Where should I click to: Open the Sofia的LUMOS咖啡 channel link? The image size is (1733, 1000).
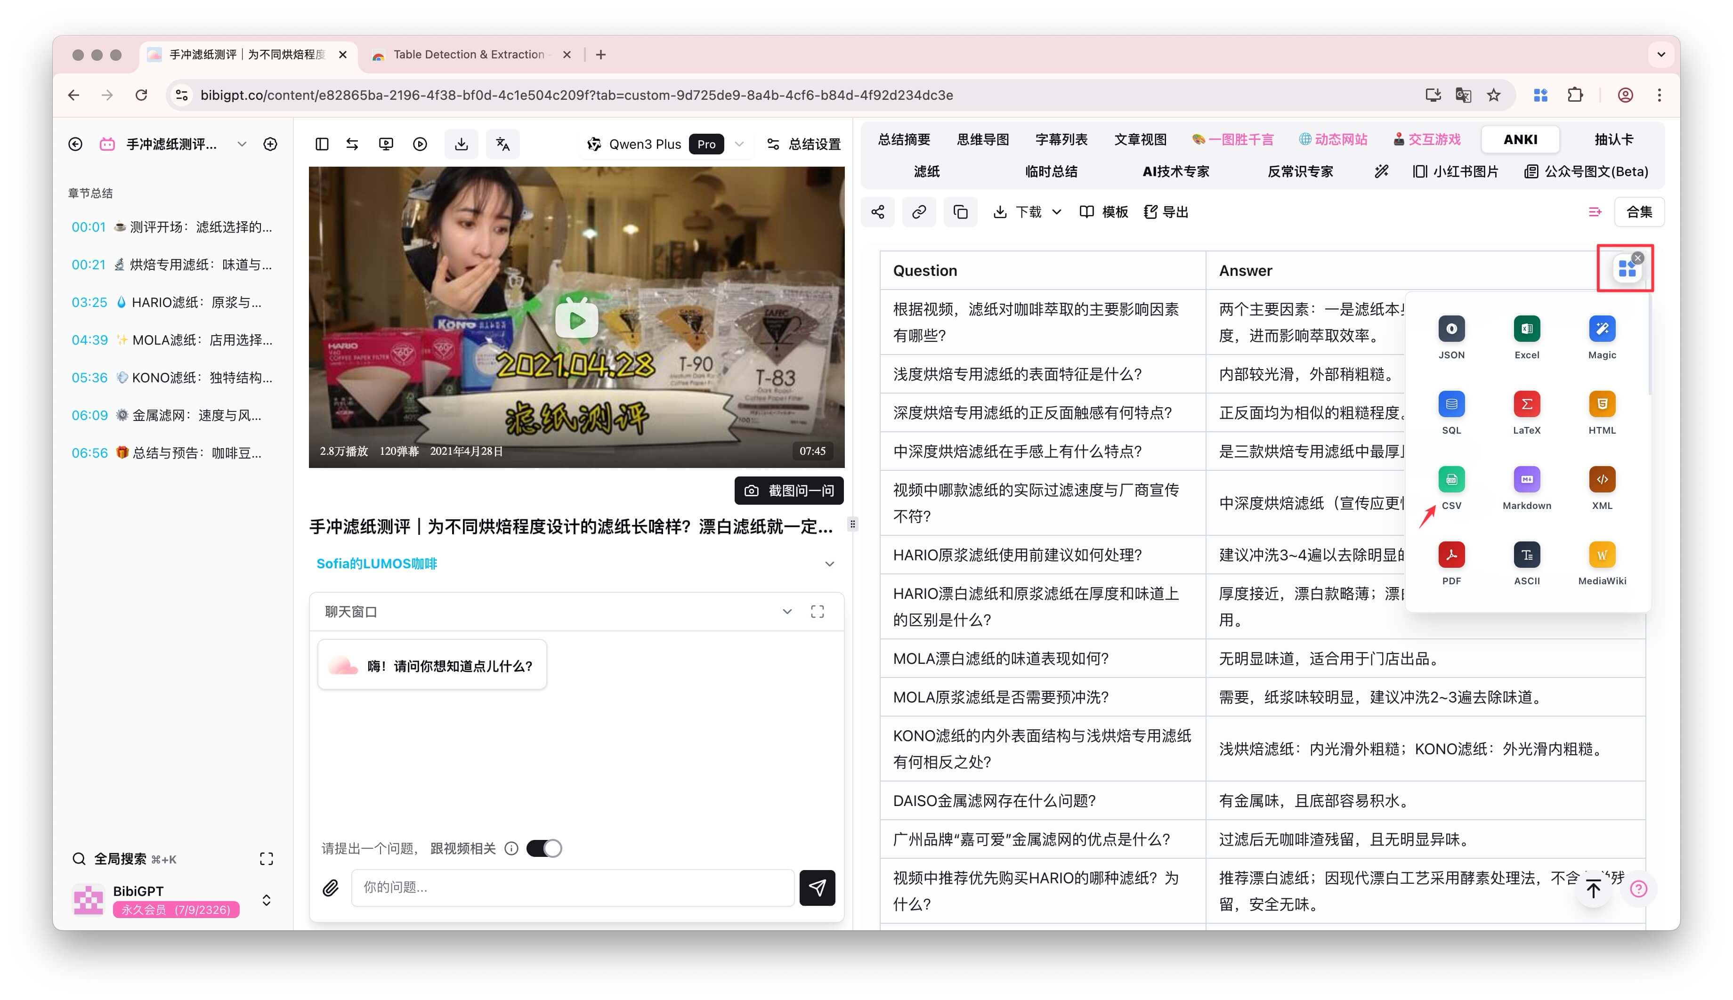[x=376, y=564]
